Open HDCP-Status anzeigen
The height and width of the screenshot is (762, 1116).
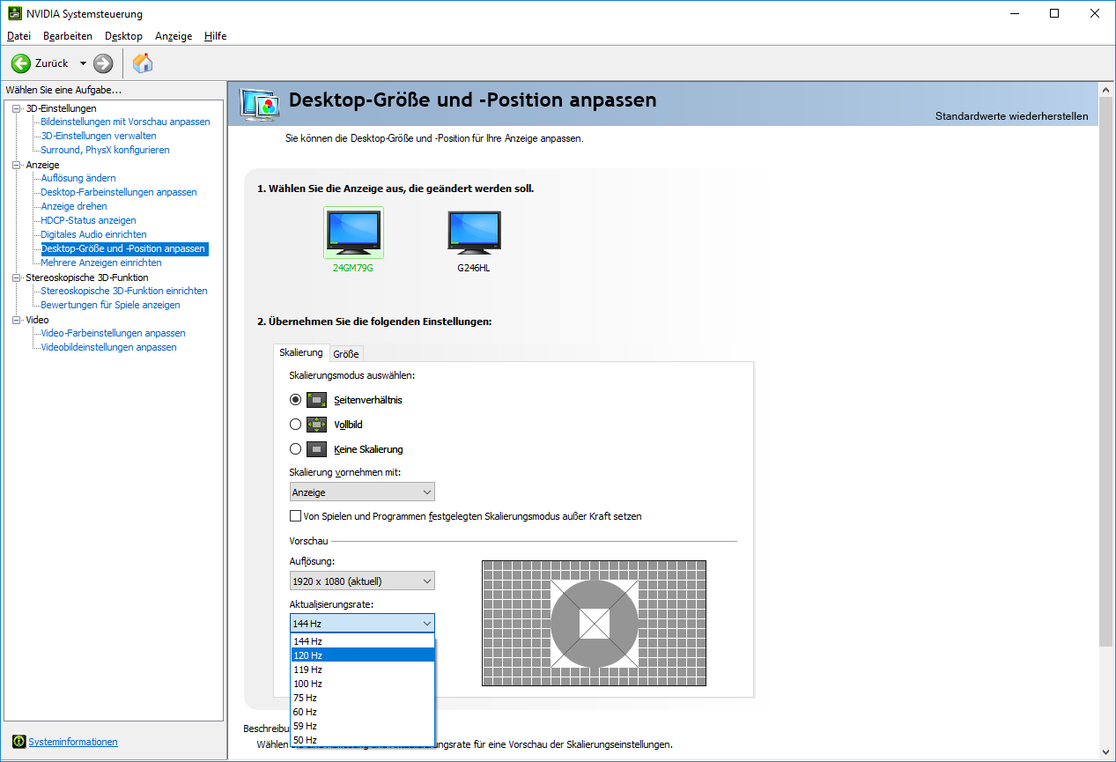coord(89,220)
